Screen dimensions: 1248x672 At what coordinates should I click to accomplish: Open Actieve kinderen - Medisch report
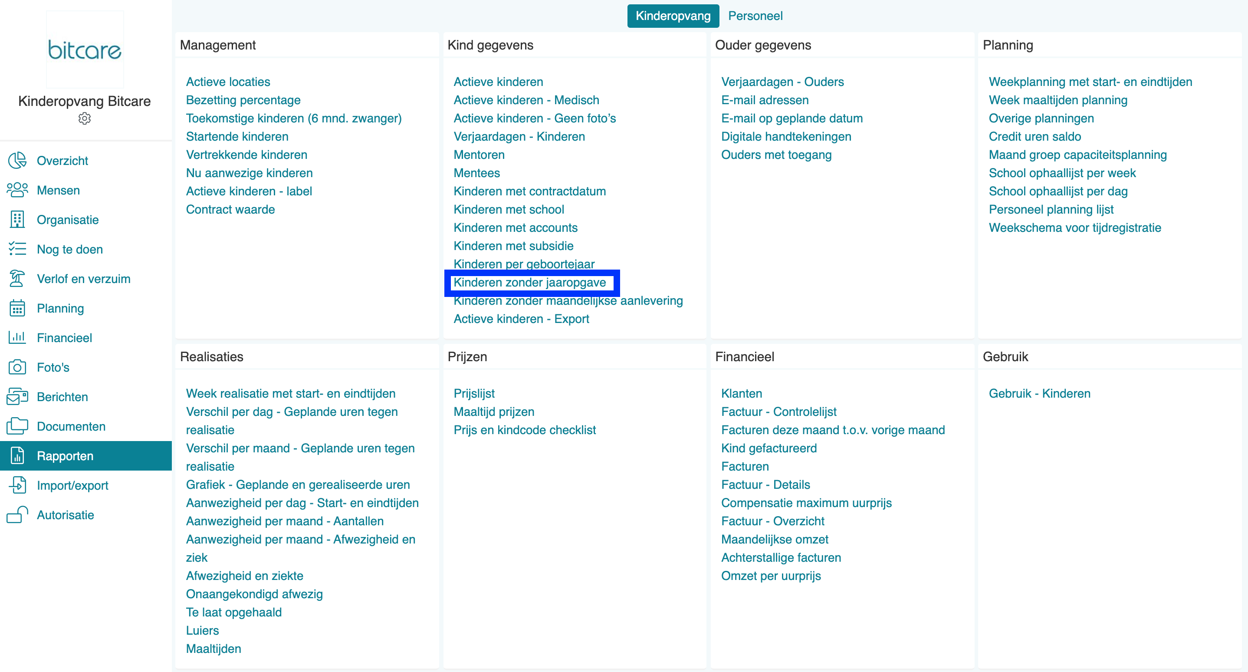pyautogui.click(x=527, y=100)
